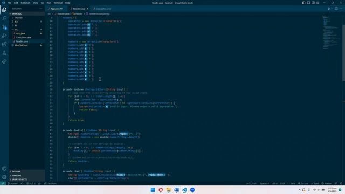Open the Run menu
Viewport: 345px width, 194px height.
(49, 3)
